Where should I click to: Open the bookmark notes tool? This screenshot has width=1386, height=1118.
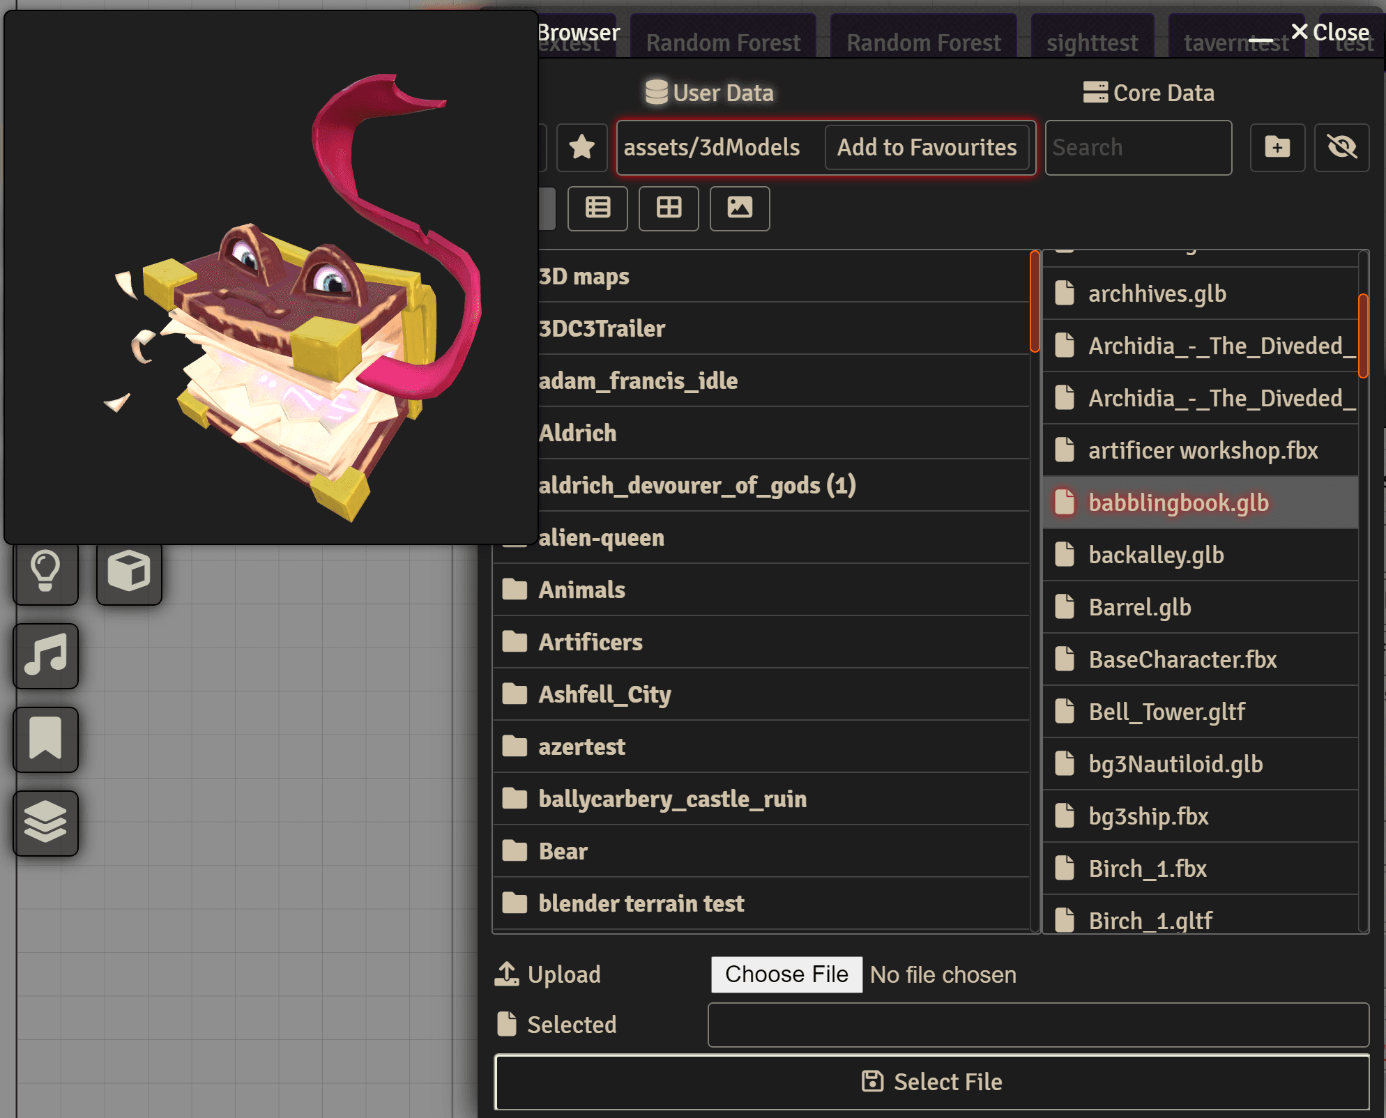tap(45, 740)
